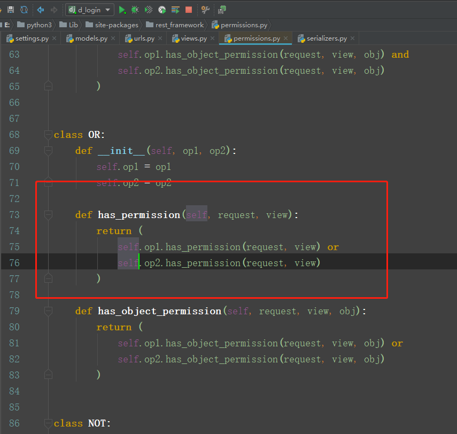Image resolution: width=457 pixels, height=434 pixels.
Task: Select the rest_framework breadcrumb folder
Action: 175,25
